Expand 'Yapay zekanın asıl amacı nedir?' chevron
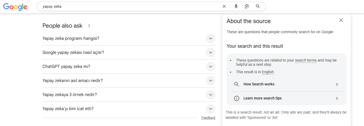The image size is (364, 126). [211, 81]
